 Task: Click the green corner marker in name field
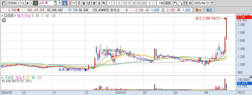pyautogui.click(x=55, y=2)
